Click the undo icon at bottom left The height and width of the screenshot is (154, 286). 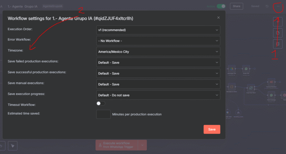2,145
